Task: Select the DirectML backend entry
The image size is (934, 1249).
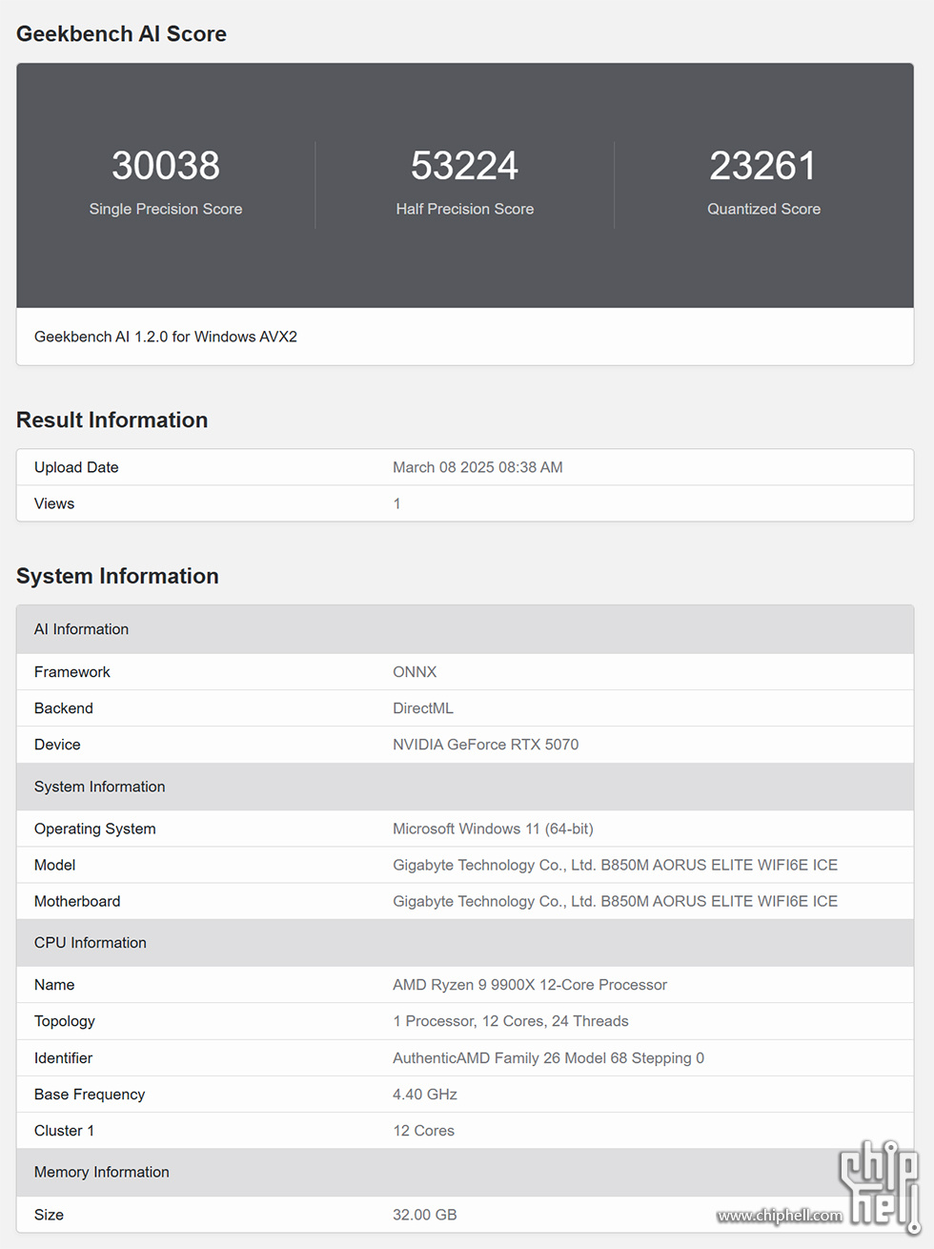Action: click(x=423, y=708)
